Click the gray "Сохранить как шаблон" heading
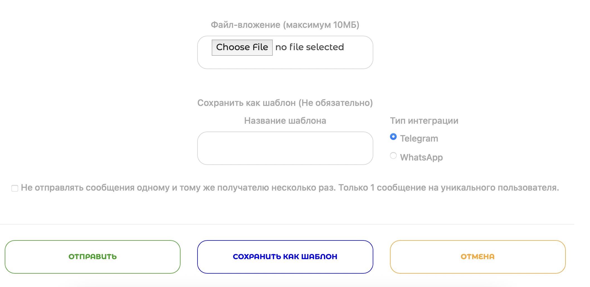The width and height of the screenshot is (590, 287). pos(246,103)
